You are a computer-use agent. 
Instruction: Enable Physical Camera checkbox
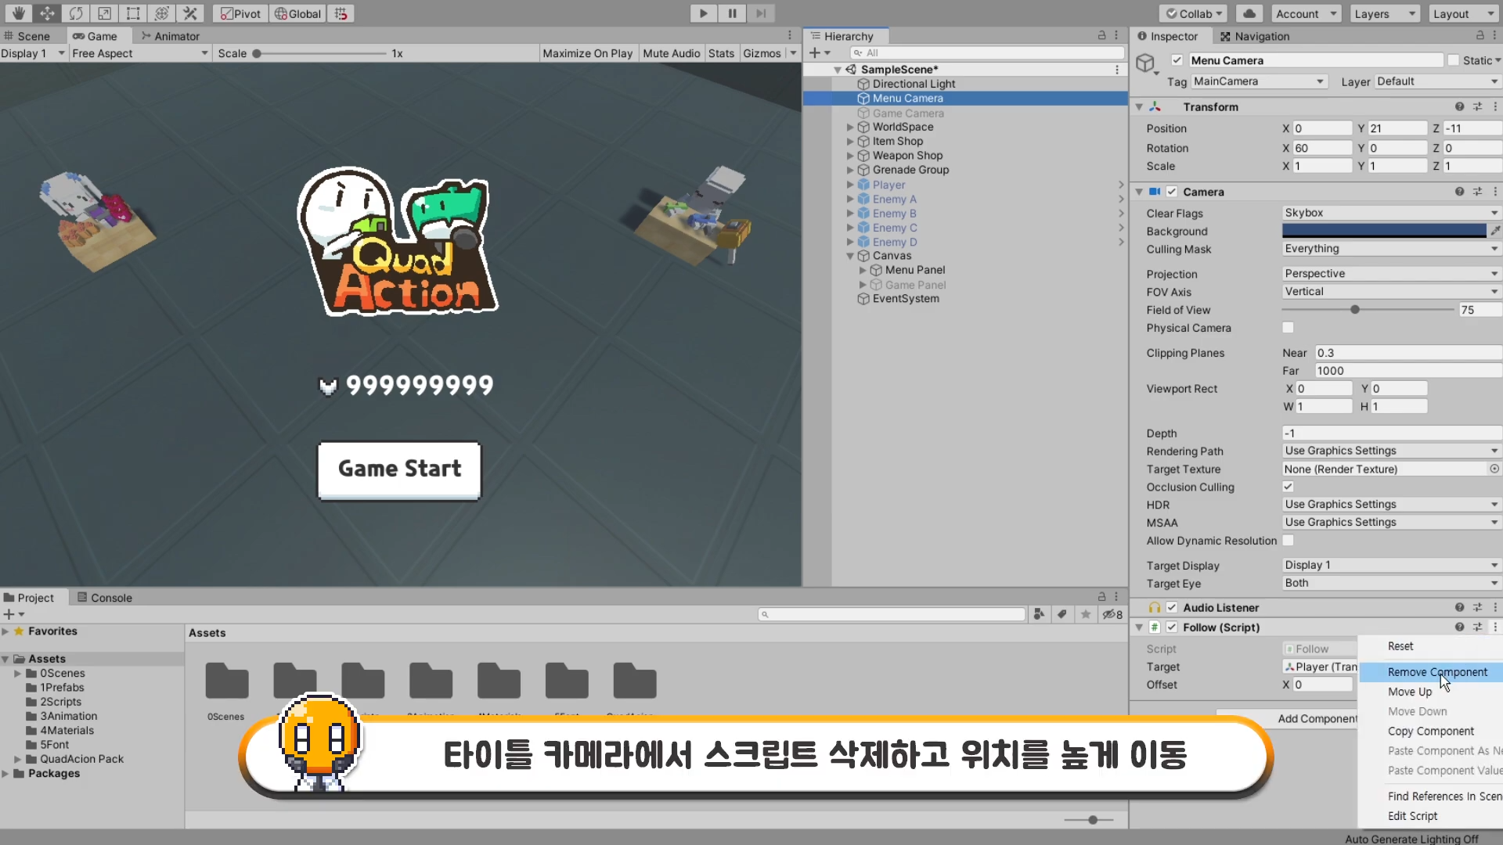[1288, 328]
